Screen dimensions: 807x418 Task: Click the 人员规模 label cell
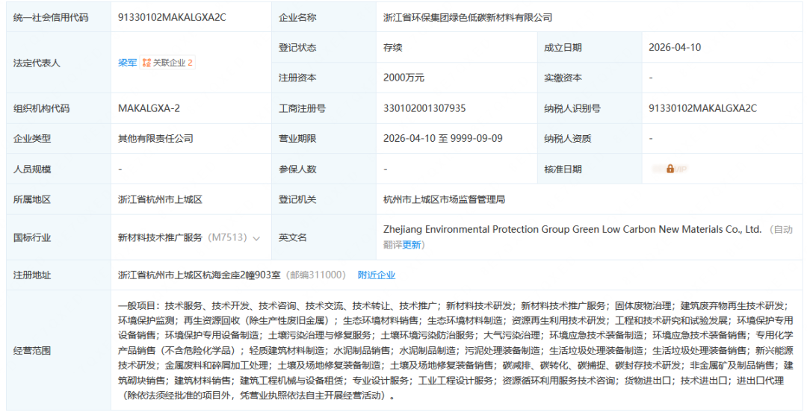[59, 169]
